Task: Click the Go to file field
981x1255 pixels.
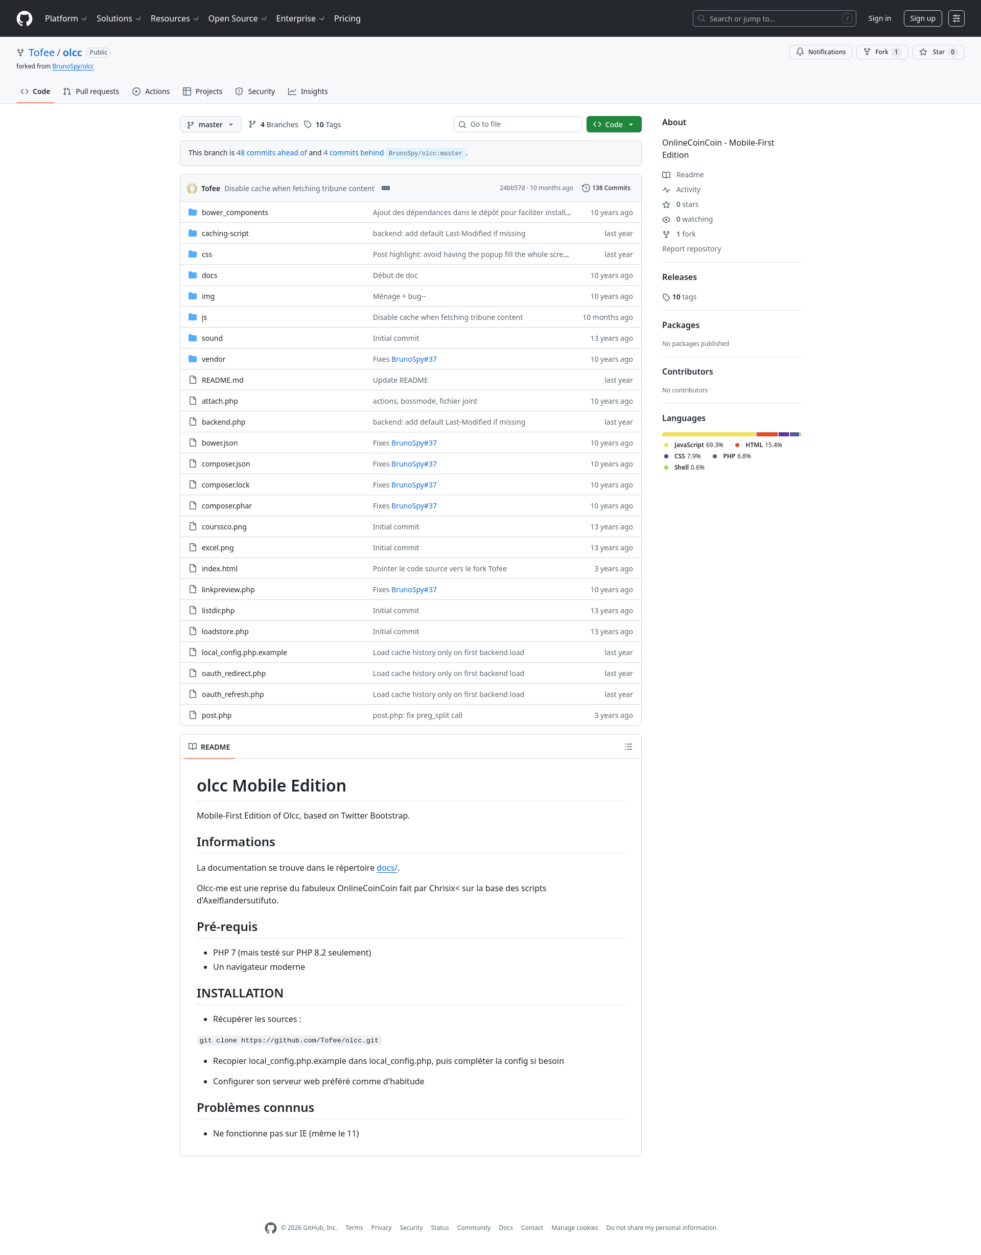Action: pos(518,124)
